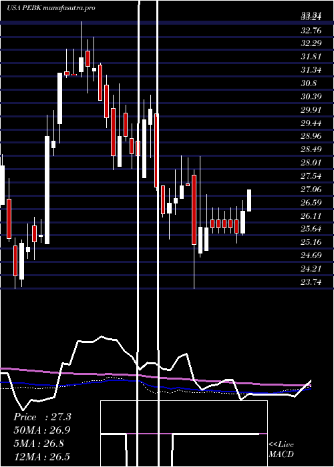Click the last white candlestick near 27.06

[249, 200]
